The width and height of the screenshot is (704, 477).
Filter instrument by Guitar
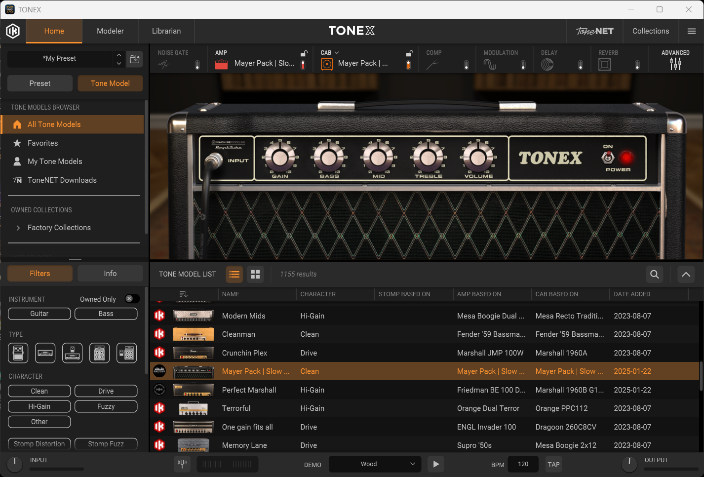(x=39, y=314)
